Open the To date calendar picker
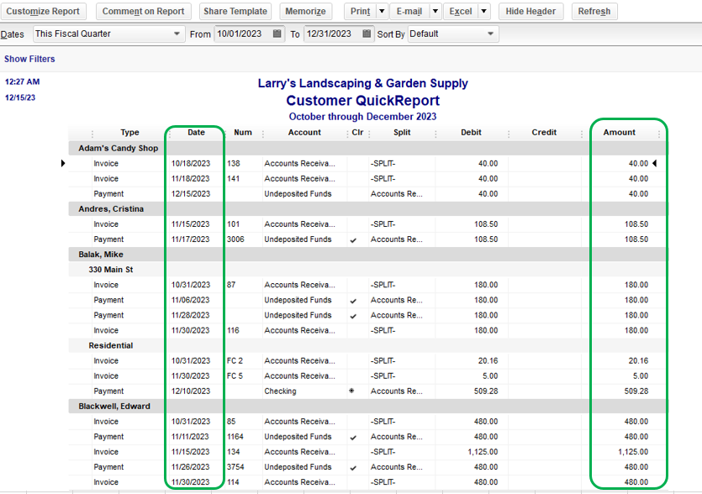The image size is (702, 494). pyautogui.click(x=367, y=34)
